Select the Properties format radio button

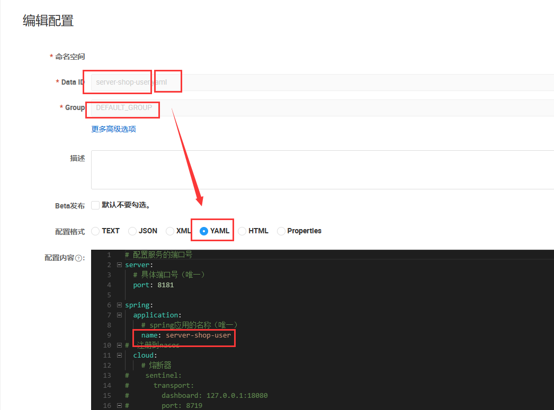281,231
